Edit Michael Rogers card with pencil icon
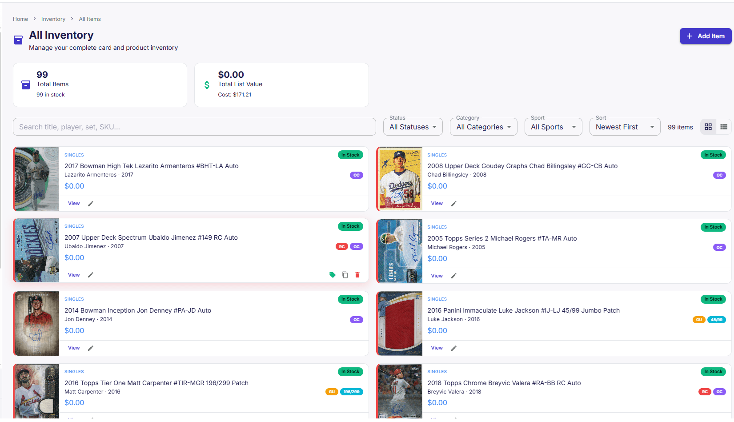The height and width of the screenshot is (422, 734). [454, 276]
